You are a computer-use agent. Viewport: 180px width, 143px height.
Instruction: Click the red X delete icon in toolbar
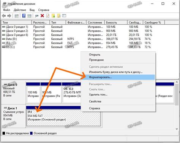point(42,16)
